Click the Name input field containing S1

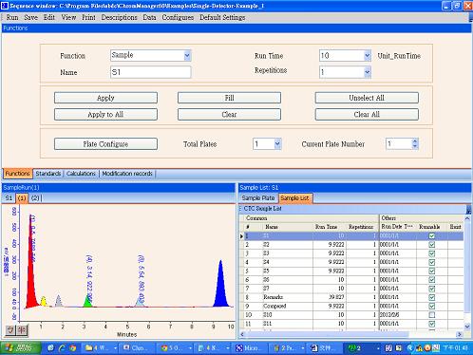[x=150, y=72]
